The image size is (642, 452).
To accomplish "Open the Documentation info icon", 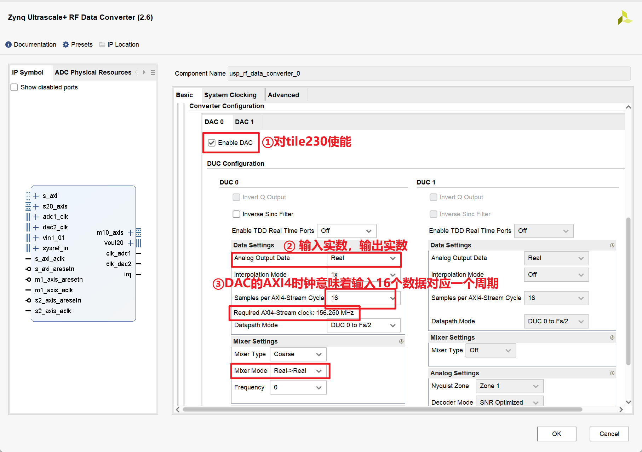I will coord(8,45).
